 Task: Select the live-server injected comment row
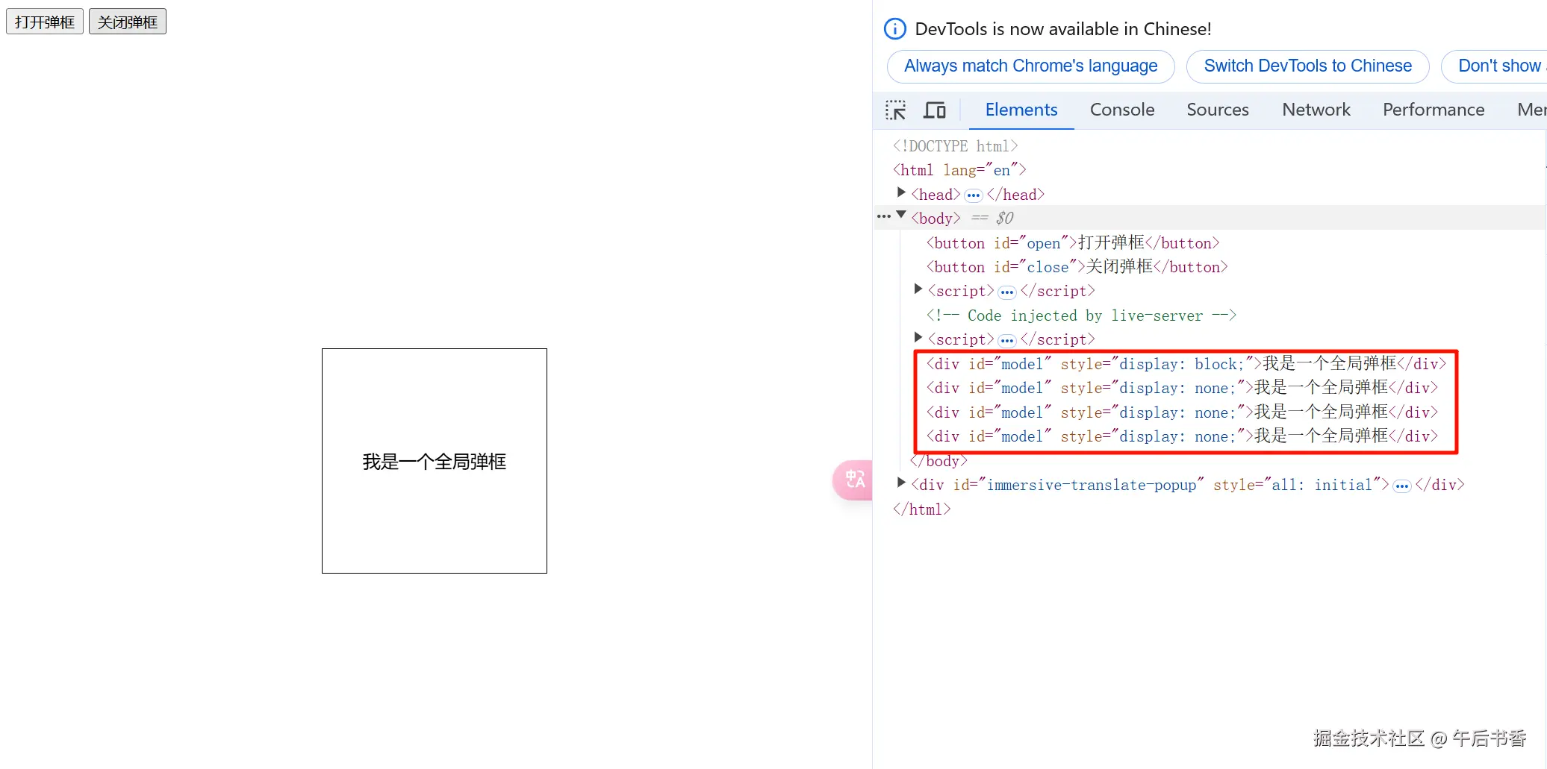1081,316
